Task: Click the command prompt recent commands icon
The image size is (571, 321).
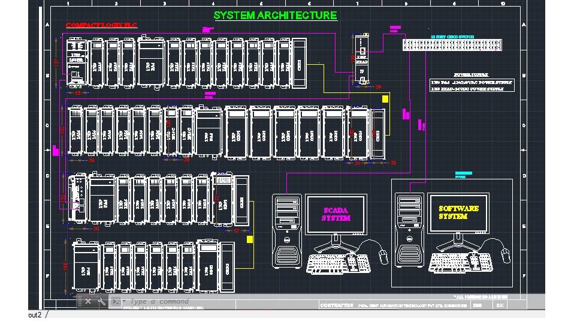Action: (x=116, y=302)
